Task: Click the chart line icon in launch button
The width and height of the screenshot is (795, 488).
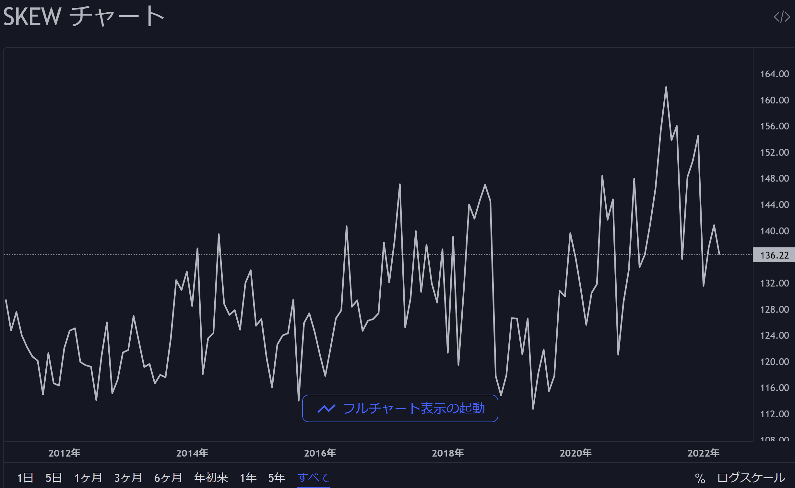Action: click(x=326, y=409)
